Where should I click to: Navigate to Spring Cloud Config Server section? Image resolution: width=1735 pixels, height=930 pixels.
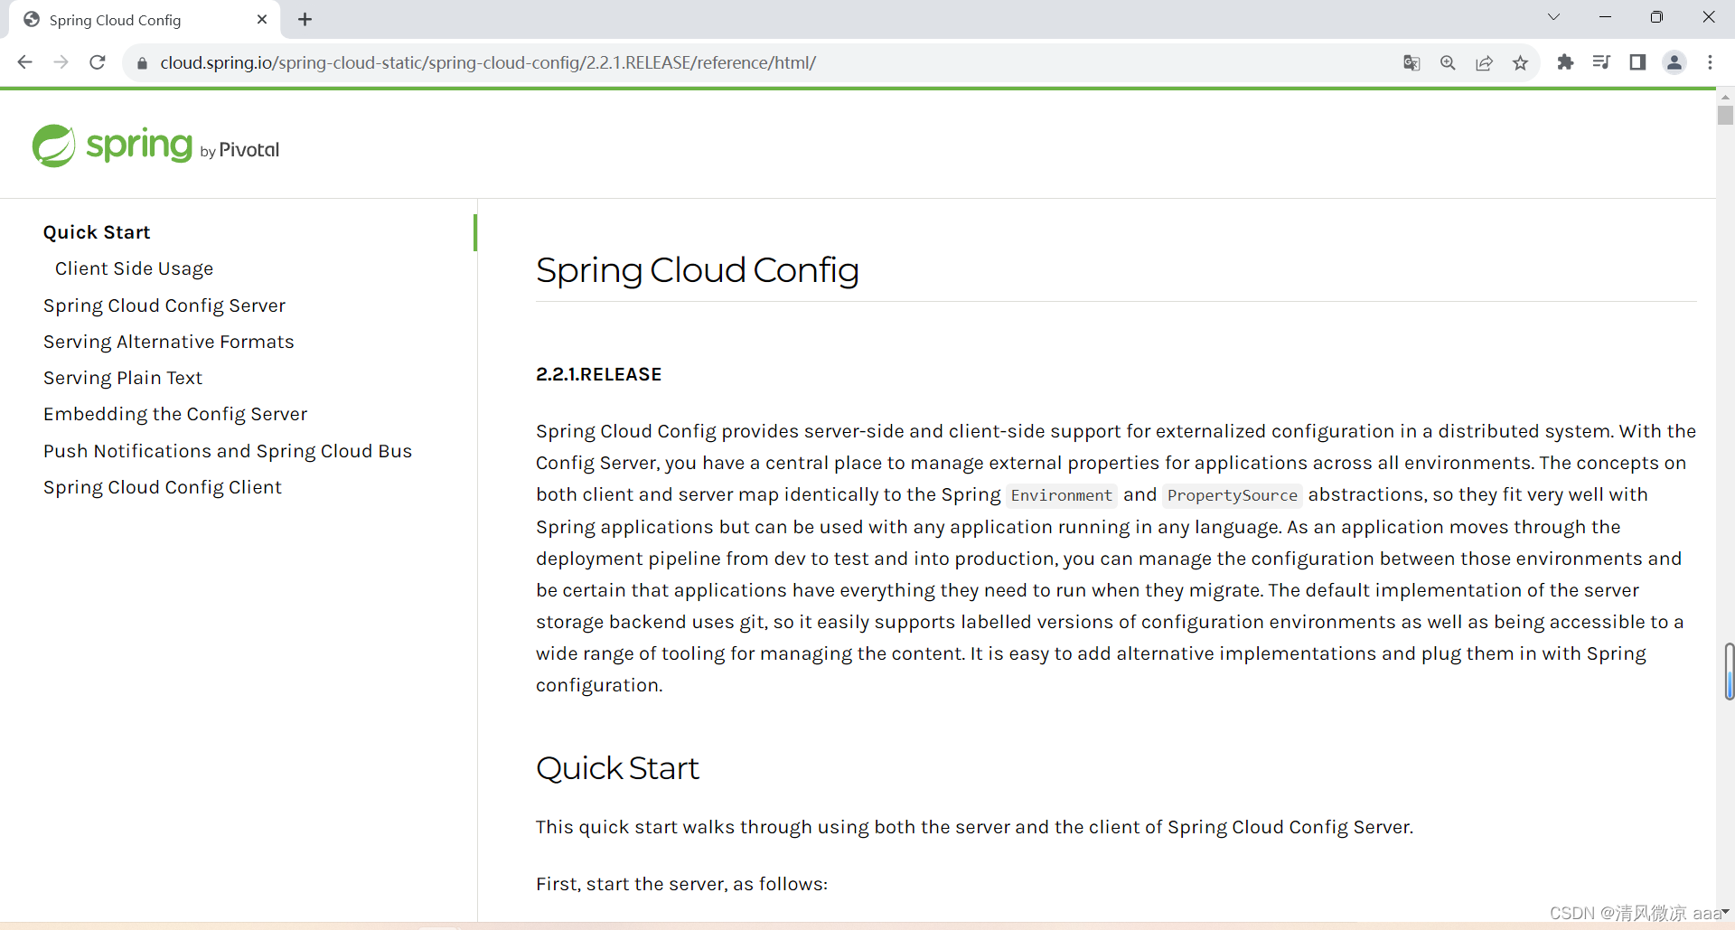tap(164, 305)
